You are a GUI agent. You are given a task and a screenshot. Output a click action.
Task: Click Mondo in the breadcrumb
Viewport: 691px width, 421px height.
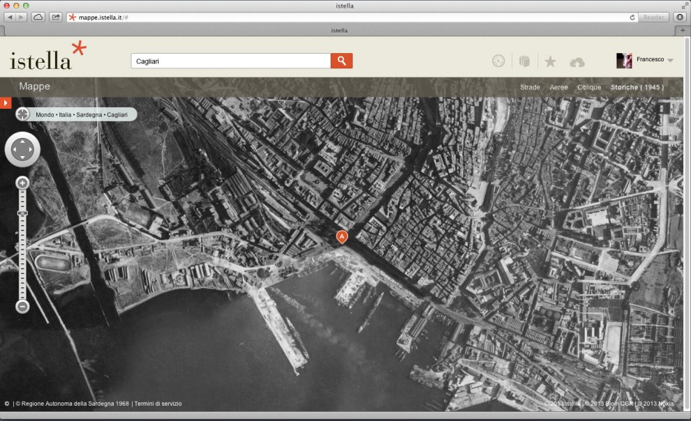coord(45,115)
